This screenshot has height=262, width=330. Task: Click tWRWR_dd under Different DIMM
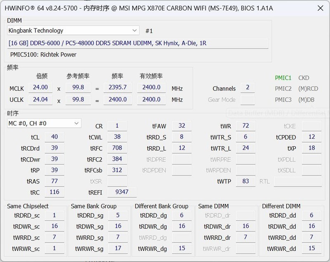tap(311, 248)
